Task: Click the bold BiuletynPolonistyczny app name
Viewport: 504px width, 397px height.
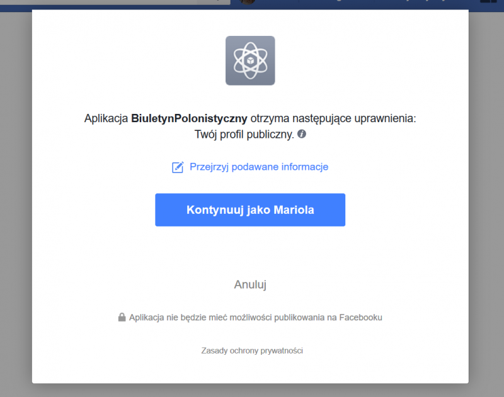Action: [189, 118]
